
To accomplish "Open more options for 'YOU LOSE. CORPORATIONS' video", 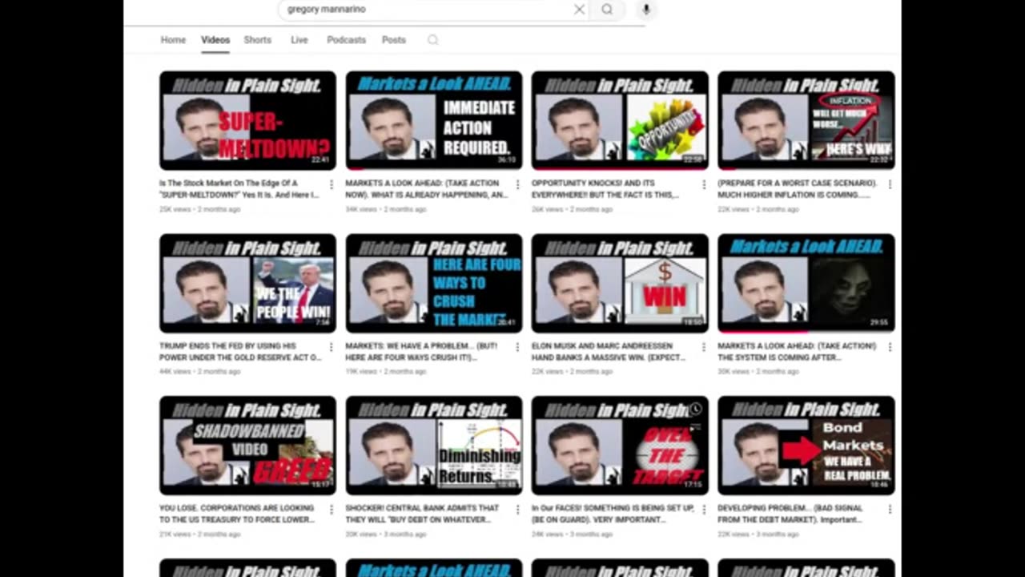I will pyautogui.click(x=332, y=509).
